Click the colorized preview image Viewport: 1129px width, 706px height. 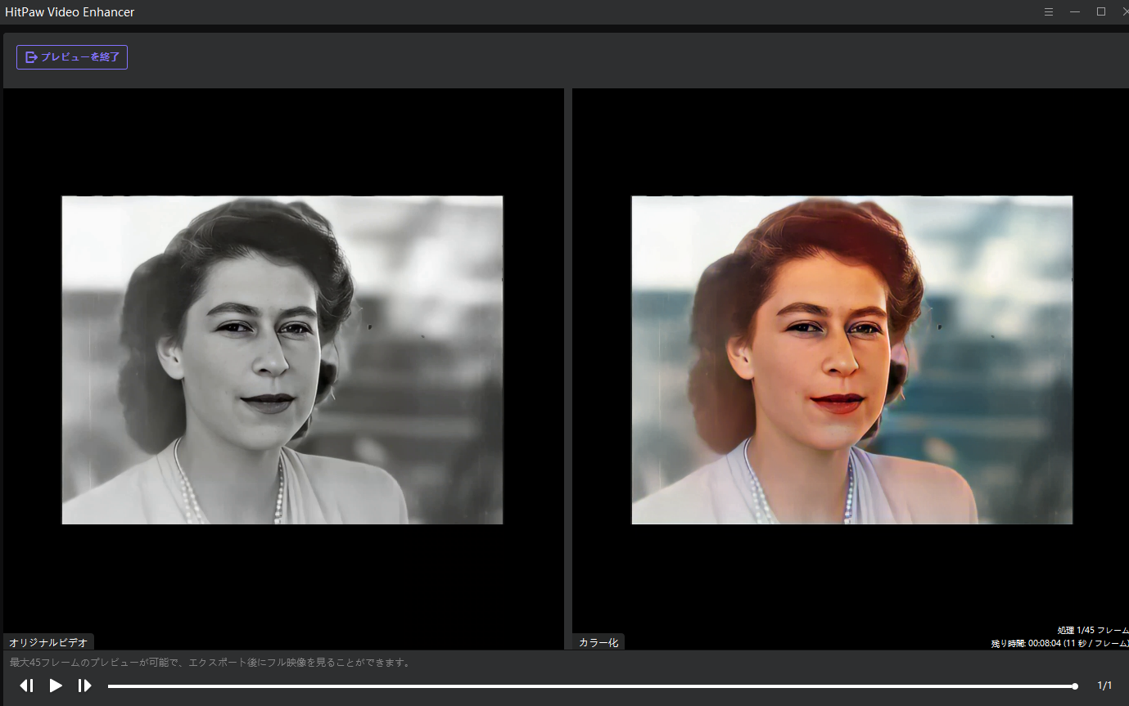pyautogui.click(x=852, y=360)
